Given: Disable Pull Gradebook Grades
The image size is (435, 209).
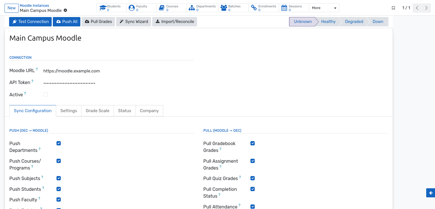Looking at the screenshot, I should [252, 143].
